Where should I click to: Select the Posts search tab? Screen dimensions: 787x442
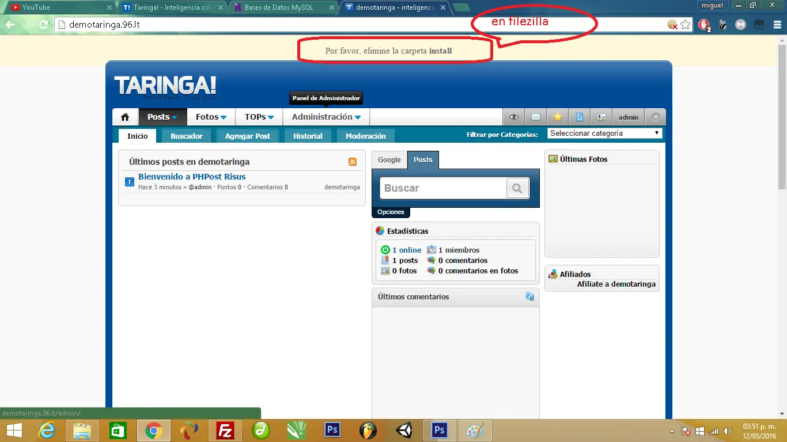coord(423,160)
